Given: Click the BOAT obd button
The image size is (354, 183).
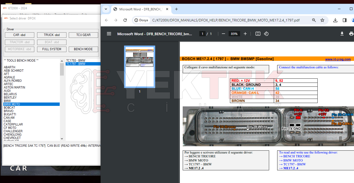Looking at the screenshot, I should [x=52, y=42].
